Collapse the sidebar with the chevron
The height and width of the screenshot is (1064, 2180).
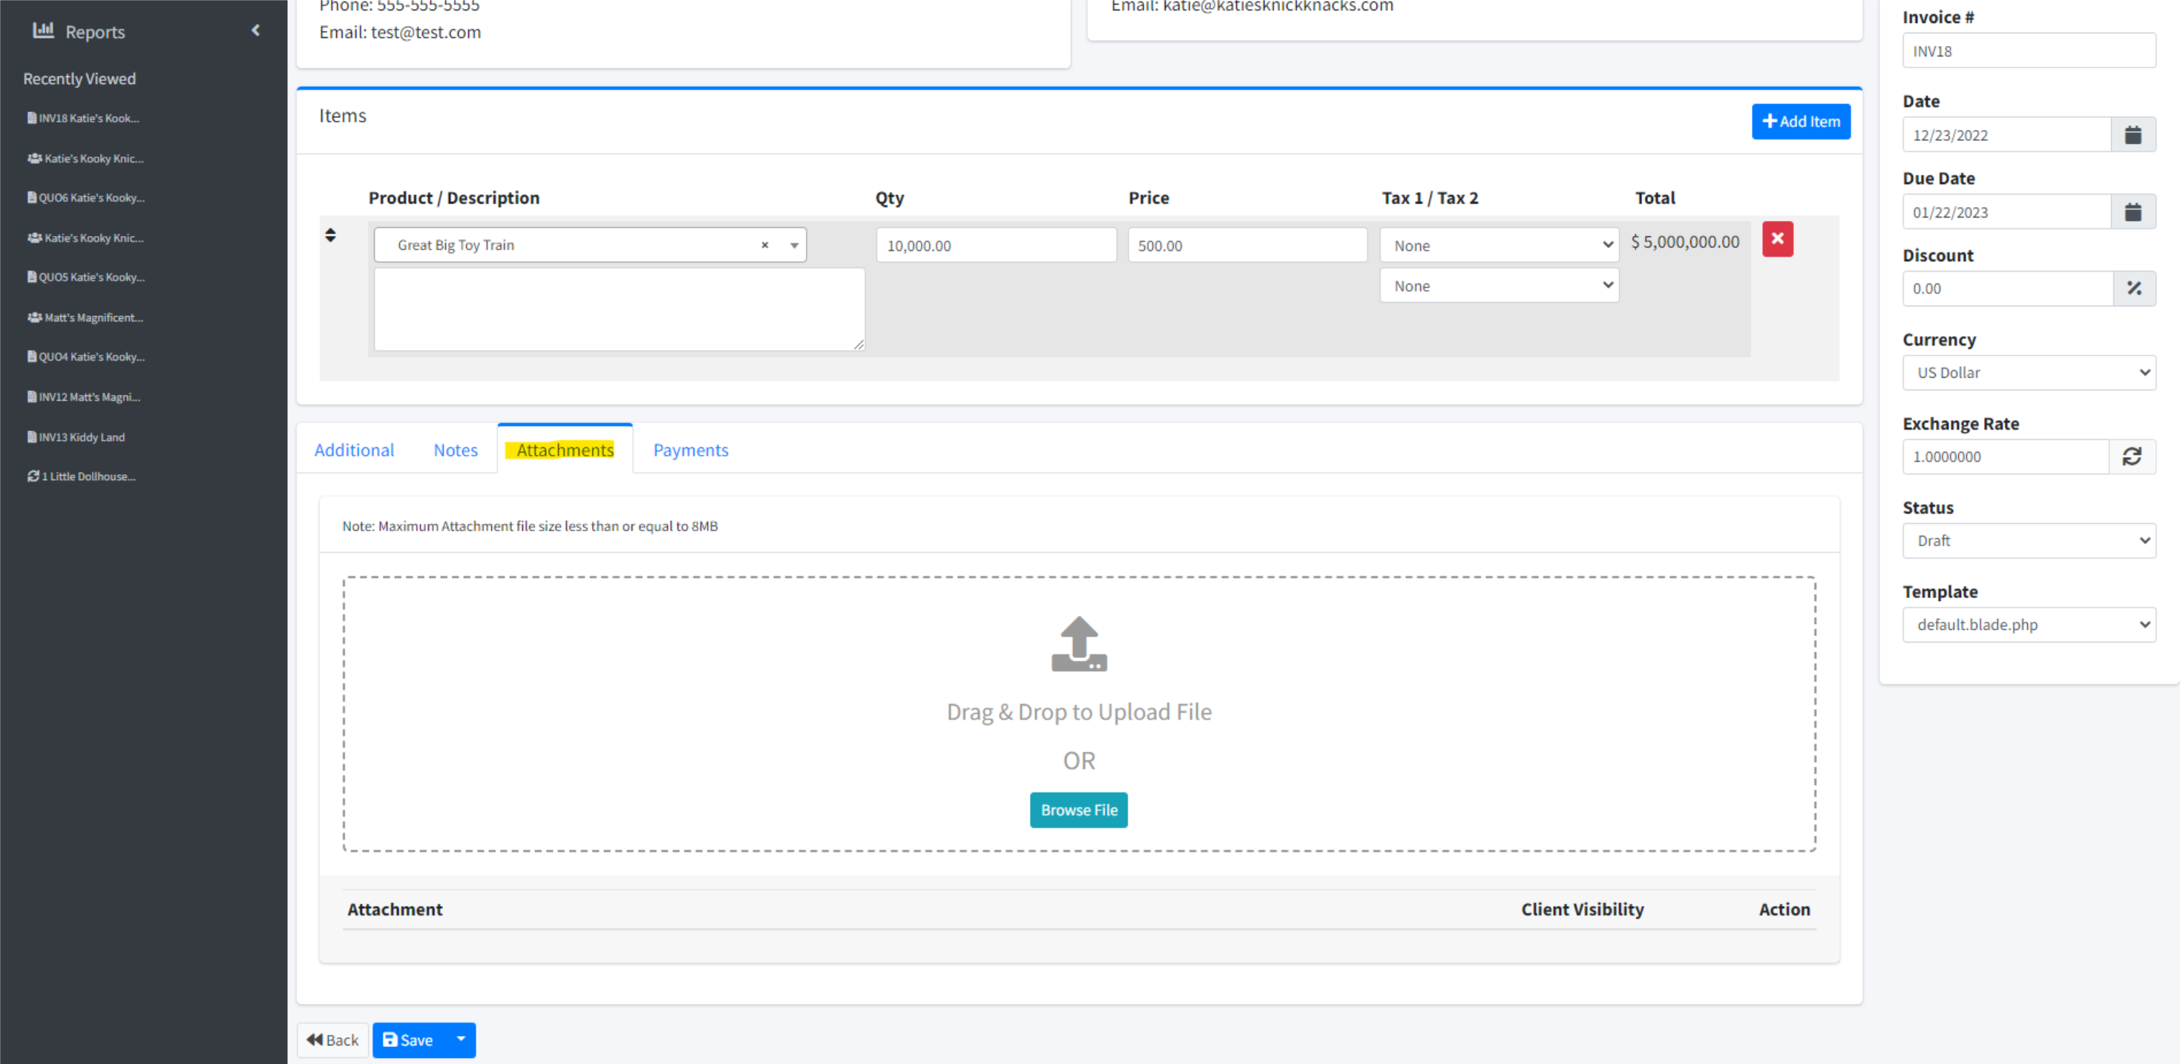tap(255, 30)
